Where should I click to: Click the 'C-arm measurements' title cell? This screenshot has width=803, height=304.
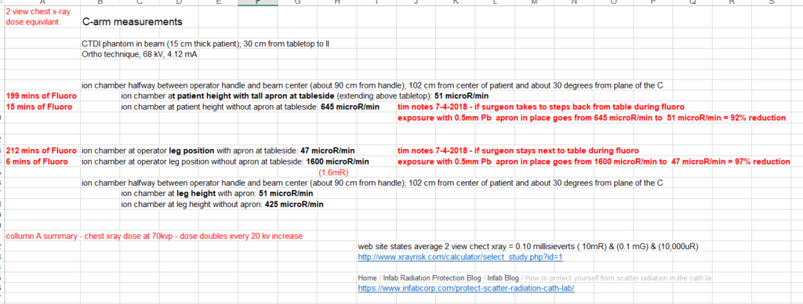132,23
